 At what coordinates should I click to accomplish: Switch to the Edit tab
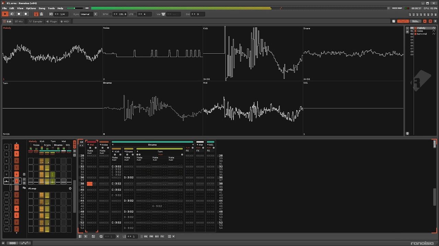click(x=7, y=21)
